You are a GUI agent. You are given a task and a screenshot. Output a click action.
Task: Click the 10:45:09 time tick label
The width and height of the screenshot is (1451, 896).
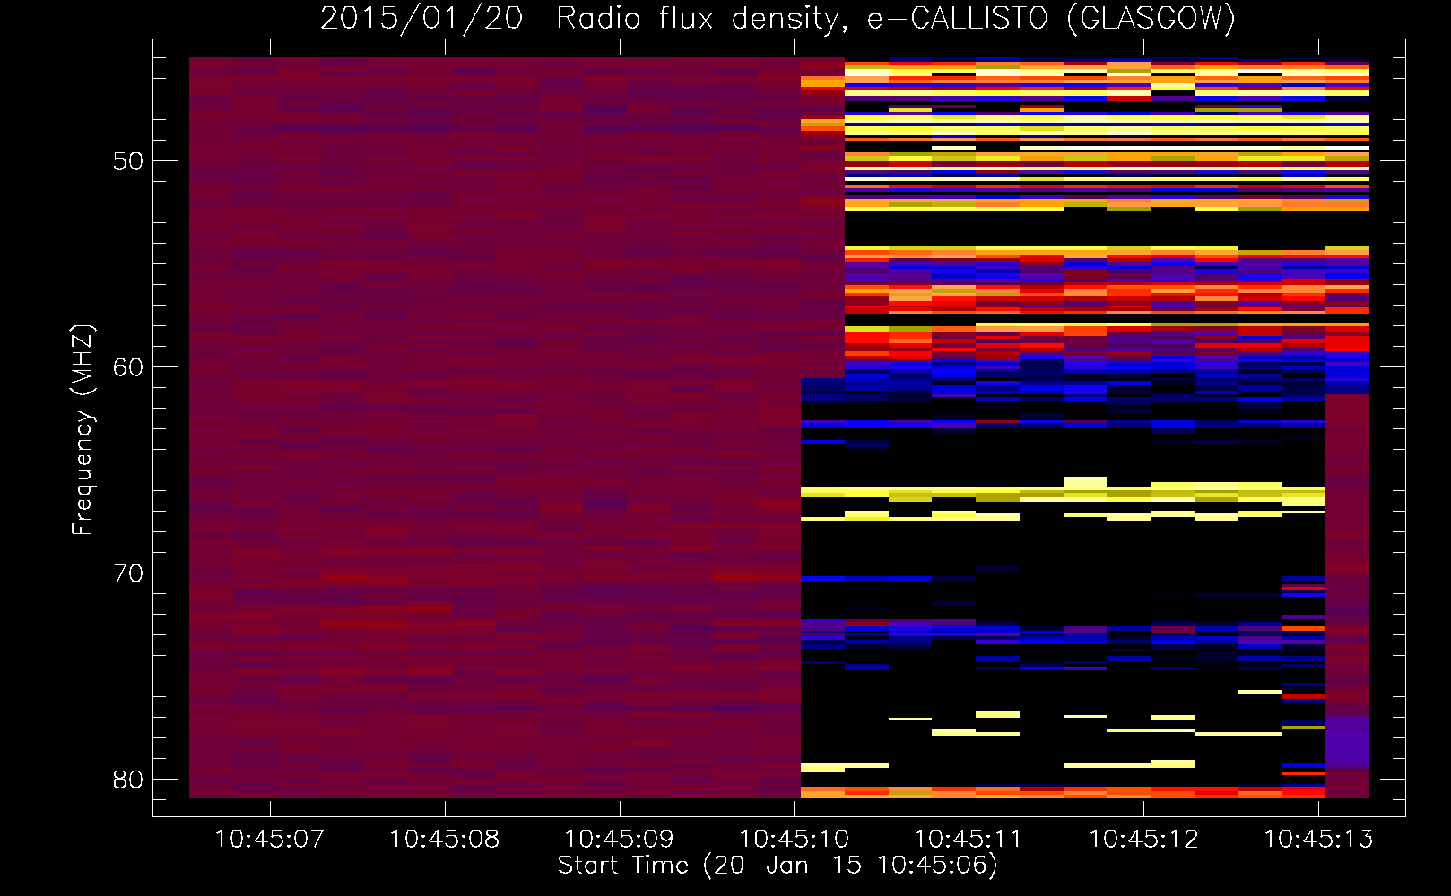click(619, 840)
